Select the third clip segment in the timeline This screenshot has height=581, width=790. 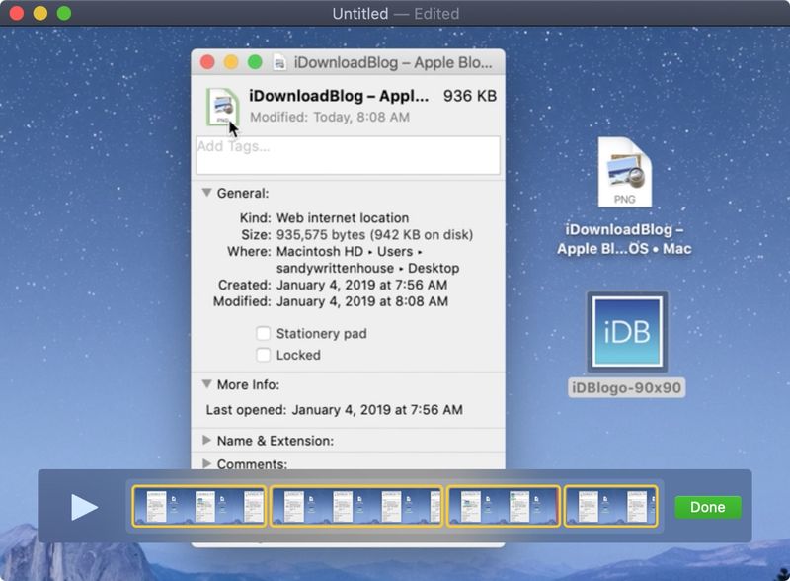pyautogui.click(x=504, y=506)
